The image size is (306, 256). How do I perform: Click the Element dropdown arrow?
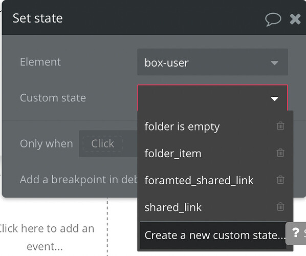pos(274,63)
